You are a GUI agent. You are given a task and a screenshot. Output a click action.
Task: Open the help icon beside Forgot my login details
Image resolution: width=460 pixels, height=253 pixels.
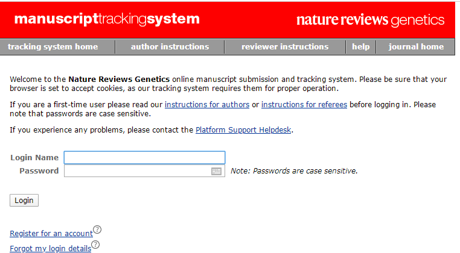click(95, 245)
